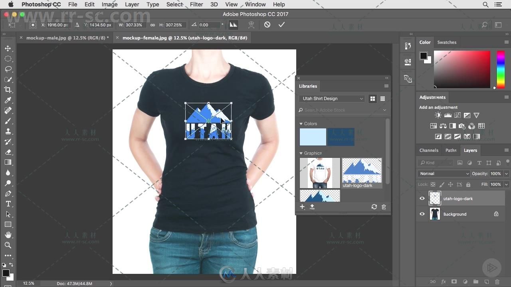Collapse the Colors section in Libraries
This screenshot has width=511, height=287.
[301, 124]
